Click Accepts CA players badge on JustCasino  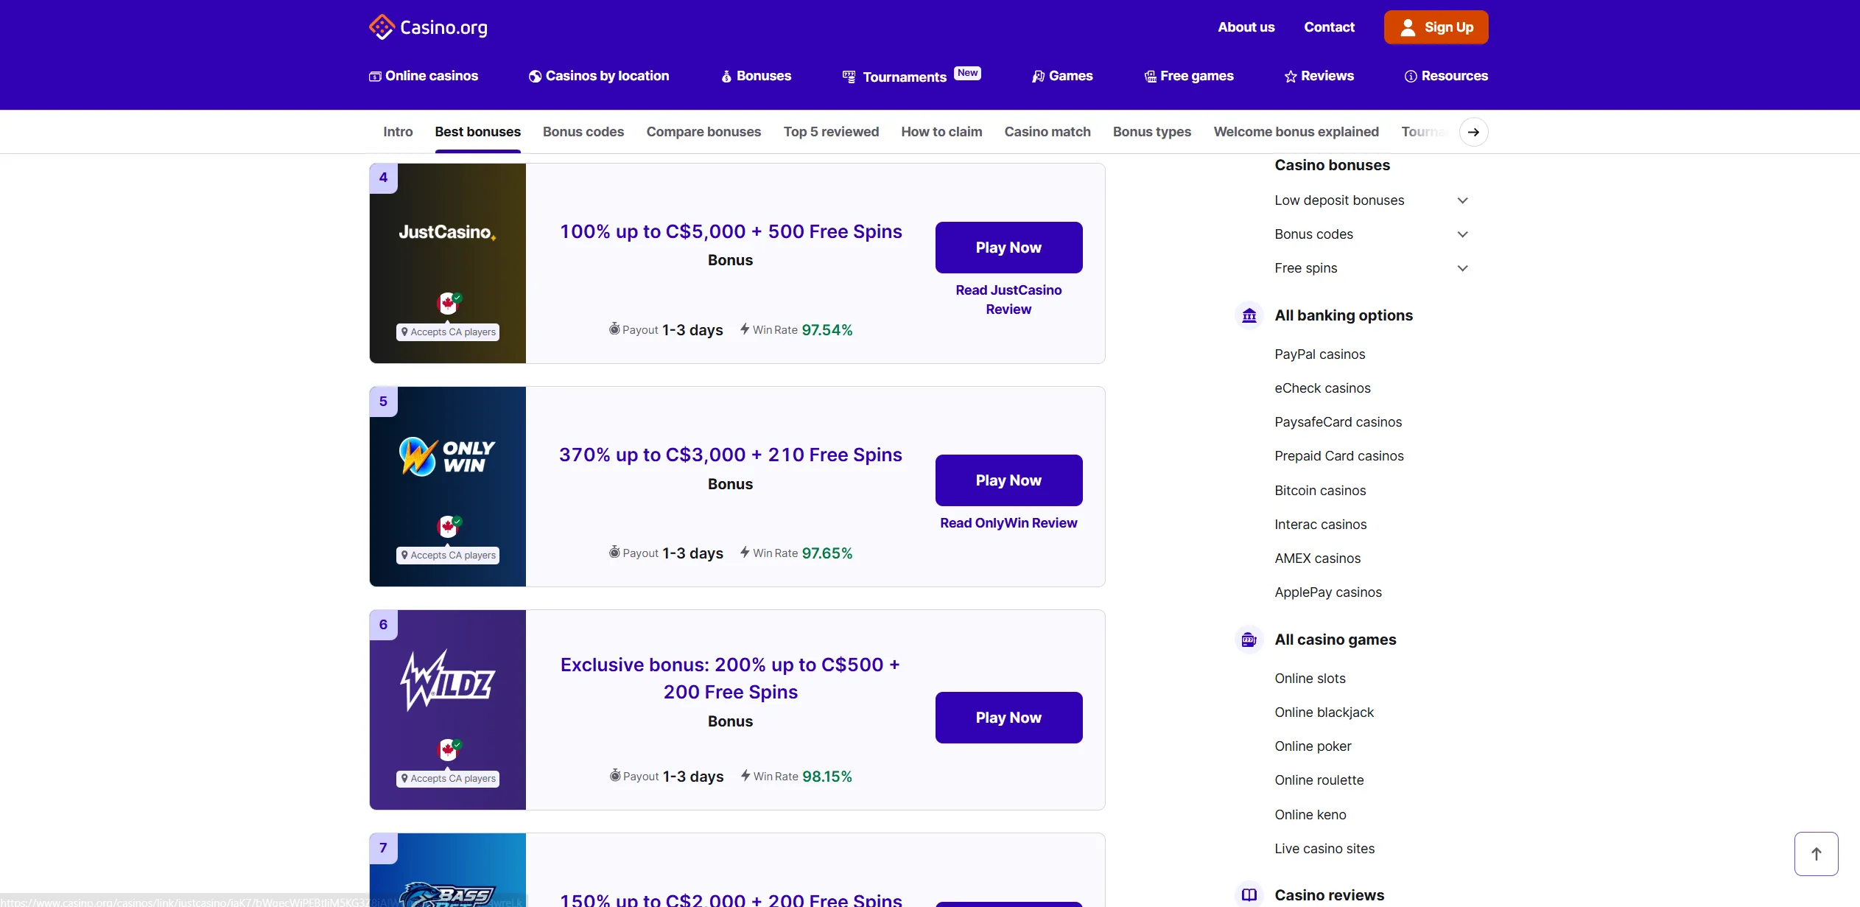448,332
